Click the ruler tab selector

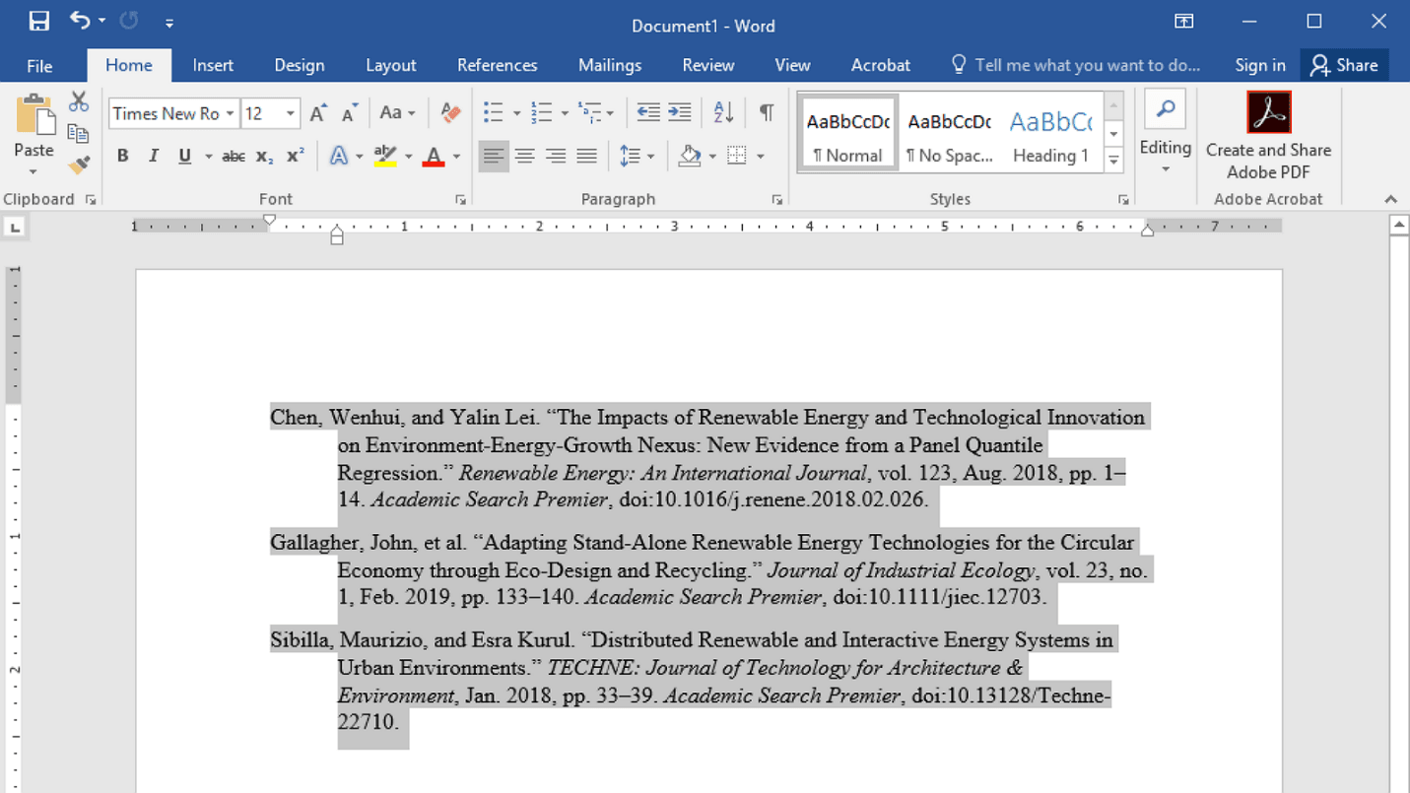click(15, 228)
